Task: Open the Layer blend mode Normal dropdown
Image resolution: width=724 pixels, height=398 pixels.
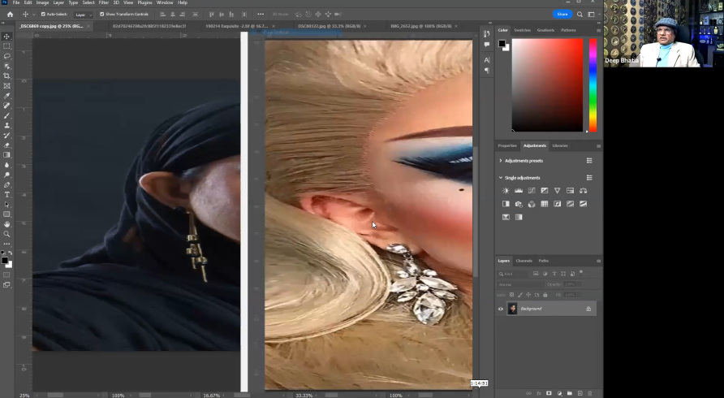Action: [x=519, y=284]
